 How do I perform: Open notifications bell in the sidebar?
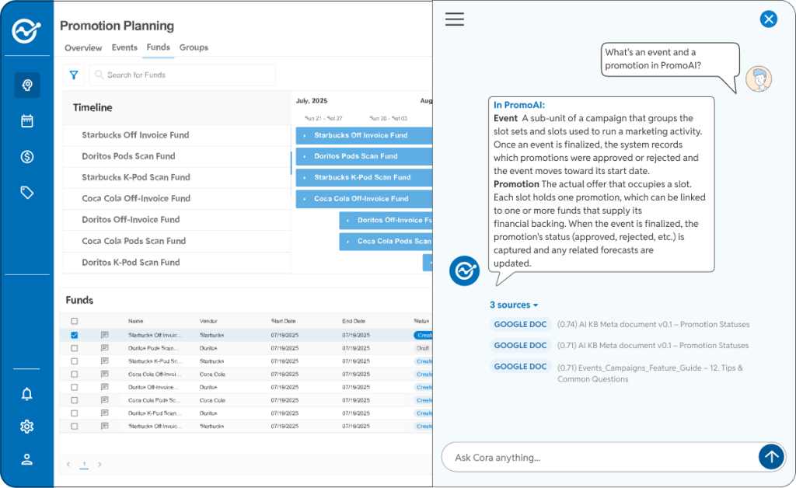27,394
